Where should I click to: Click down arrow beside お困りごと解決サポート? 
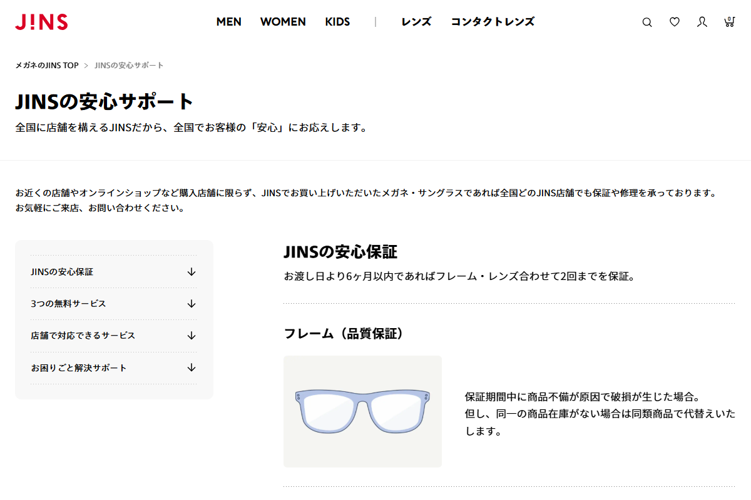pos(192,367)
